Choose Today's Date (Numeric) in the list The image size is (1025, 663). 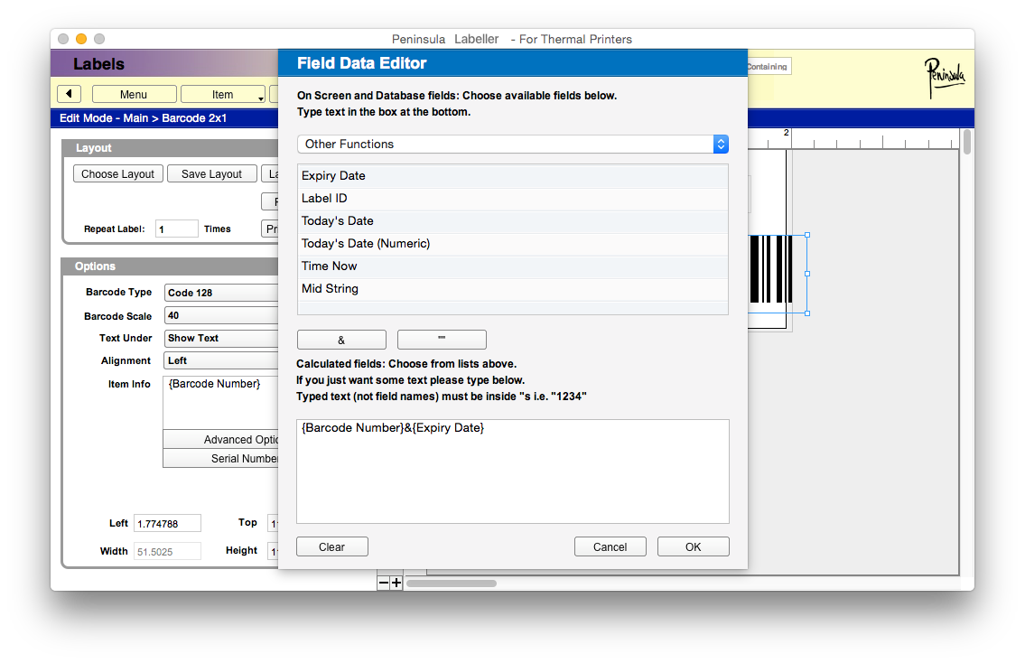pyautogui.click(x=512, y=243)
